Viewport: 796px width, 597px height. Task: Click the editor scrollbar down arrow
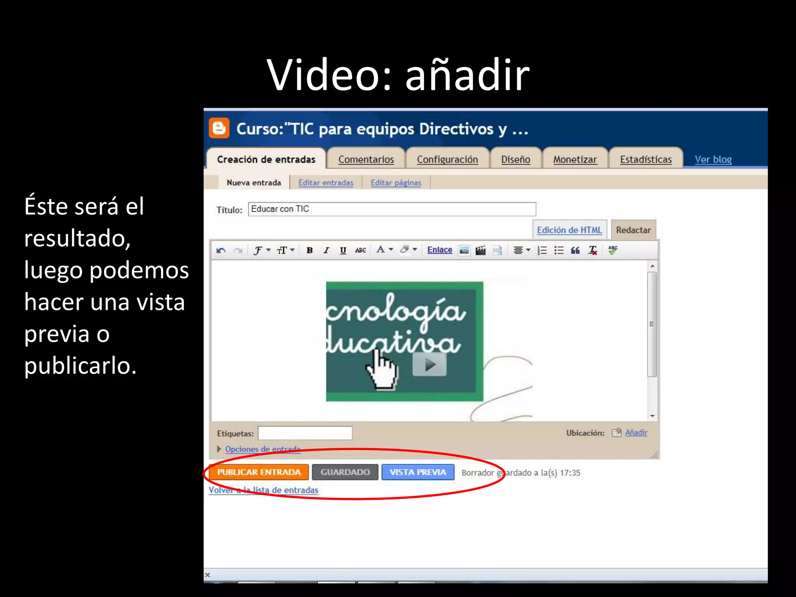pyautogui.click(x=652, y=416)
